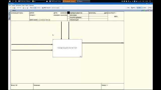This screenshot has height=90, width=161.
Task: Open the Сервис menu
Action: (27, 5)
